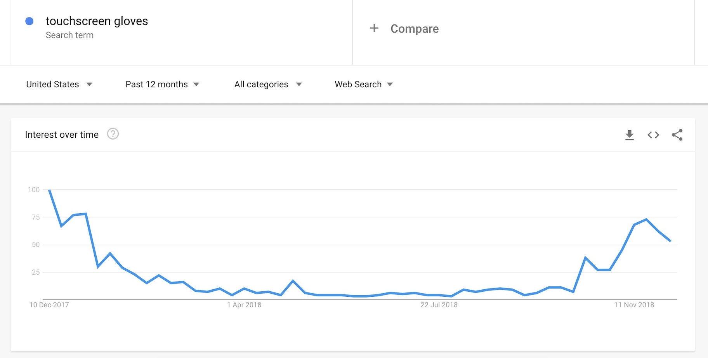Click the 22 Jul 2018 axis label
708x358 pixels.
[x=439, y=305]
